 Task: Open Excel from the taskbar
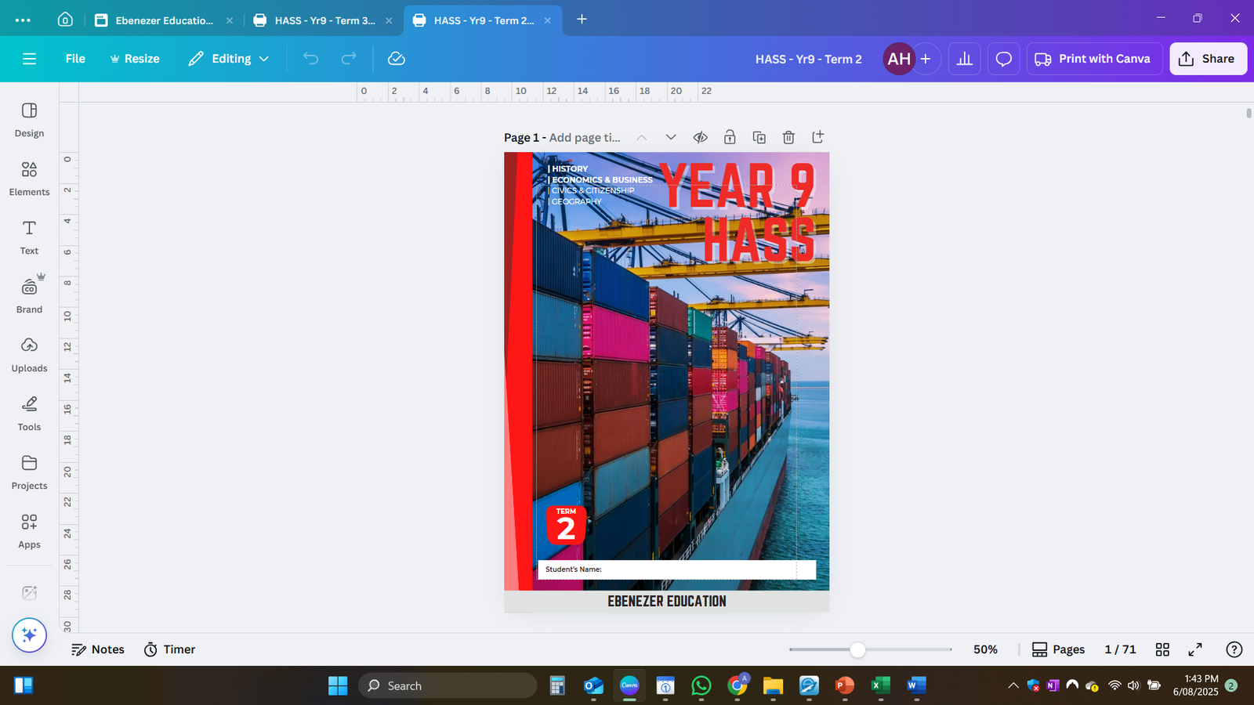point(880,685)
